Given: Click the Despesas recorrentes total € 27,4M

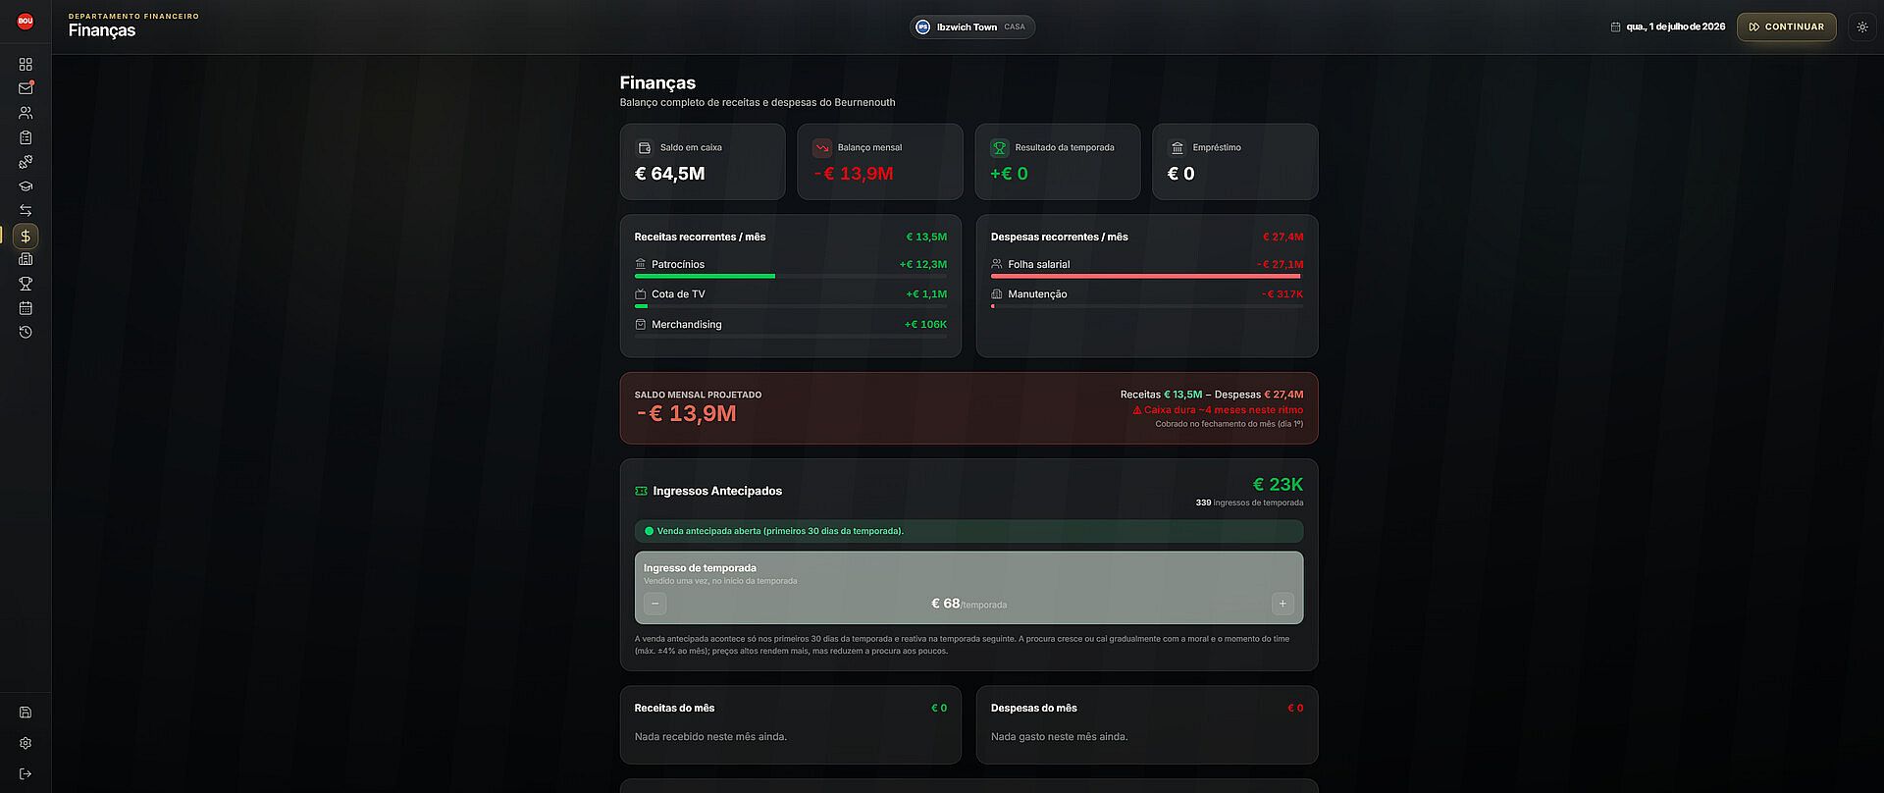Looking at the screenshot, I should point(1282,238).
